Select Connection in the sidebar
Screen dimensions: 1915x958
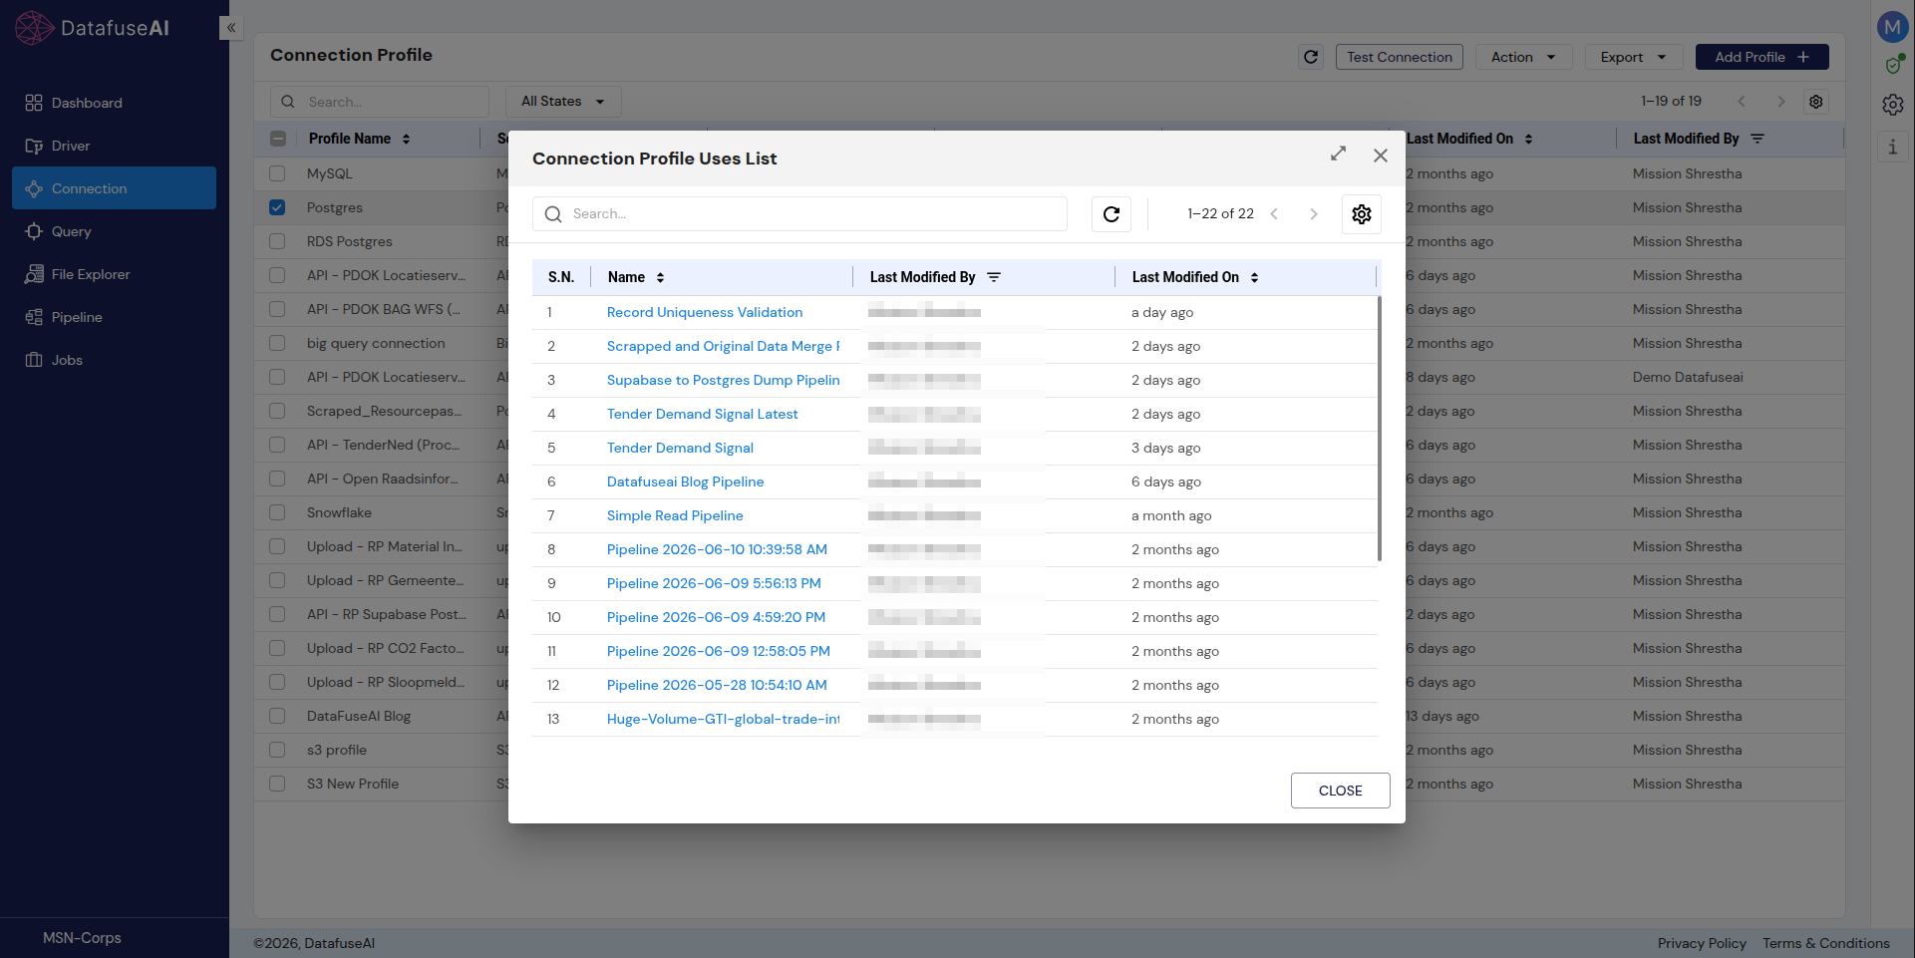point(114,188)
